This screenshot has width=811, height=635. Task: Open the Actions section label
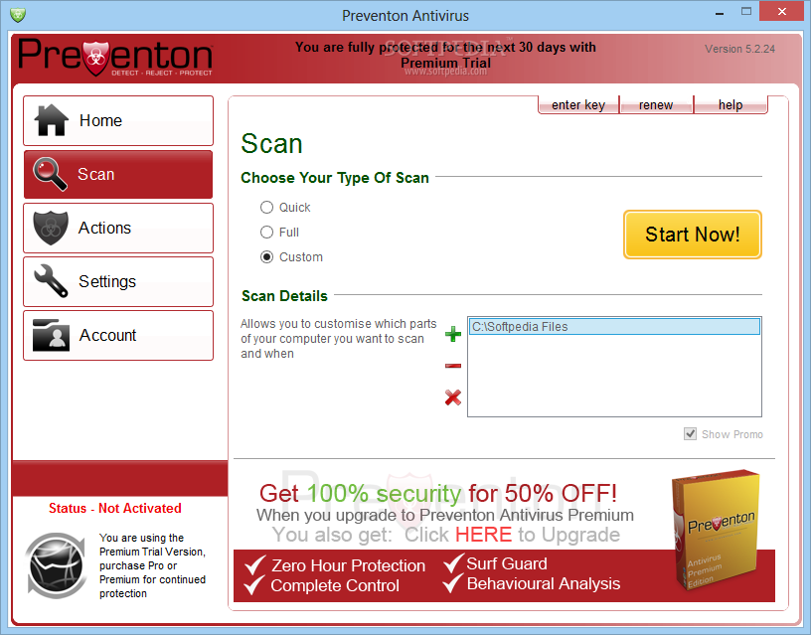pyautogui.click(x=104, y=228)
